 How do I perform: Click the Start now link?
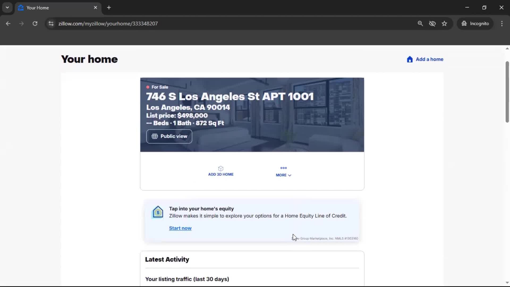pos(180,228)
